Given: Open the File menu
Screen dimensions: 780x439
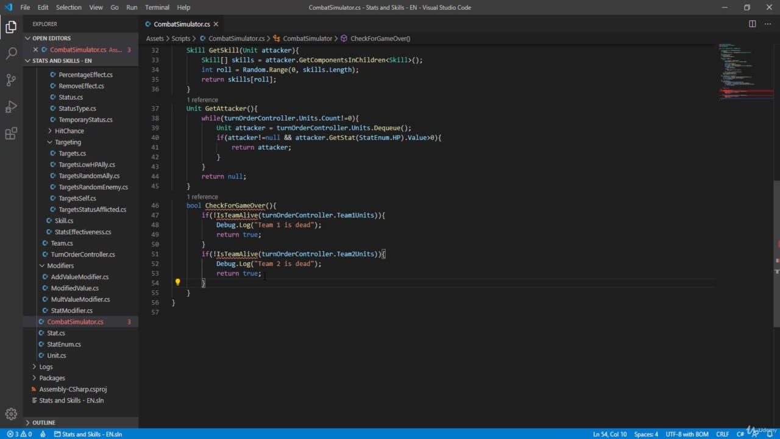Looking at the screenshot, I should coord(25,7).
